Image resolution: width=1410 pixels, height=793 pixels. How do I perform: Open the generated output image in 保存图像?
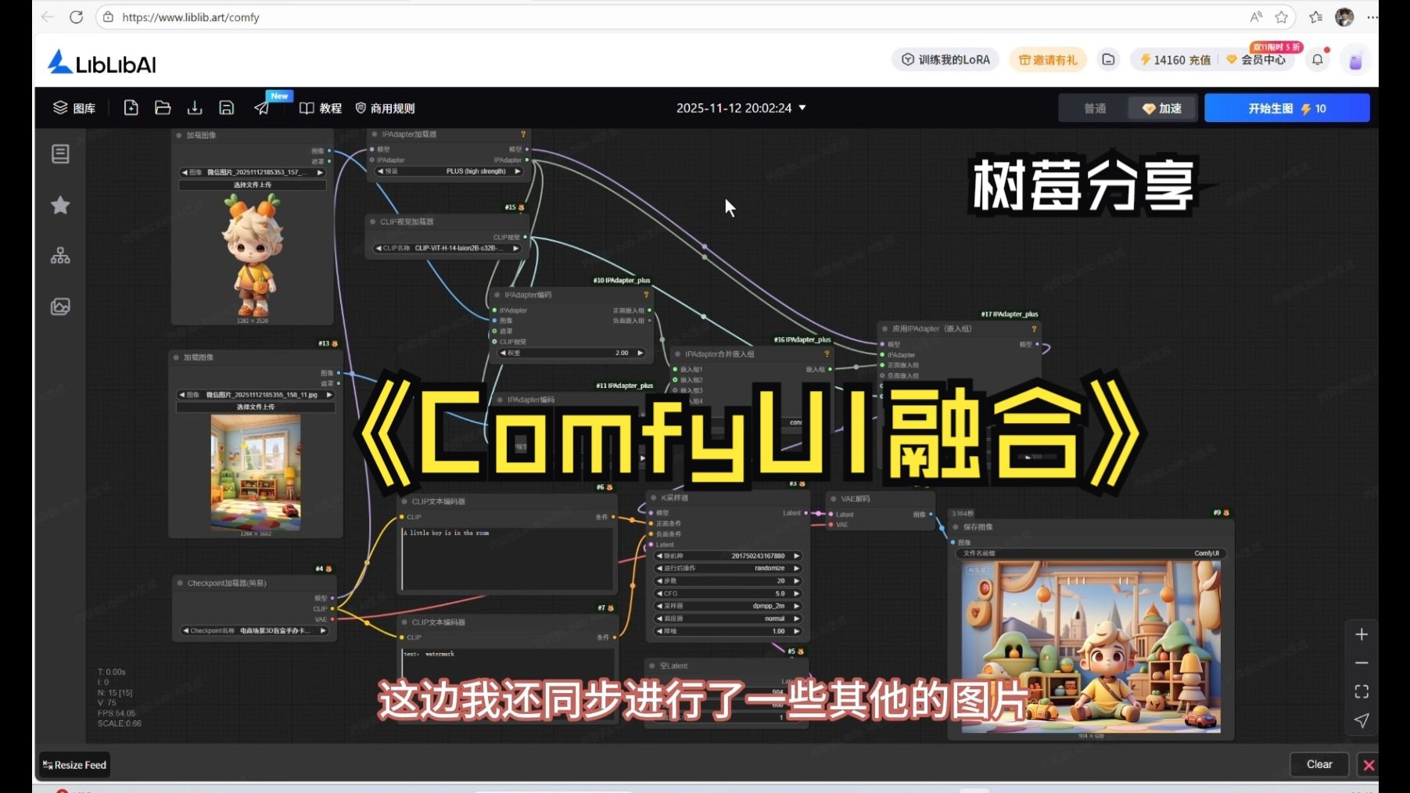pyautogui.click(x=1091, y=647)
